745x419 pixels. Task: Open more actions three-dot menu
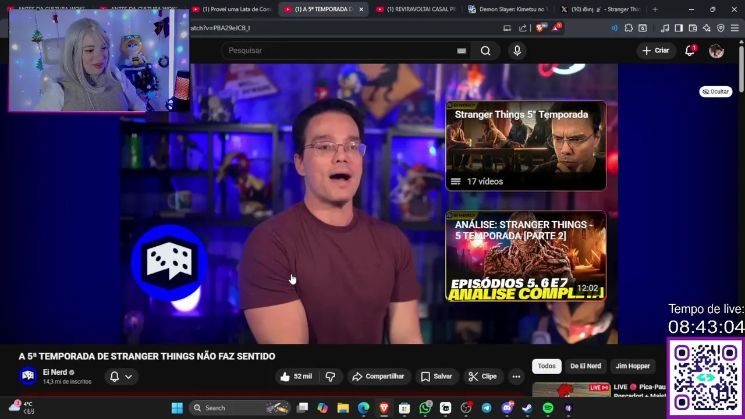tap(516, 377)
